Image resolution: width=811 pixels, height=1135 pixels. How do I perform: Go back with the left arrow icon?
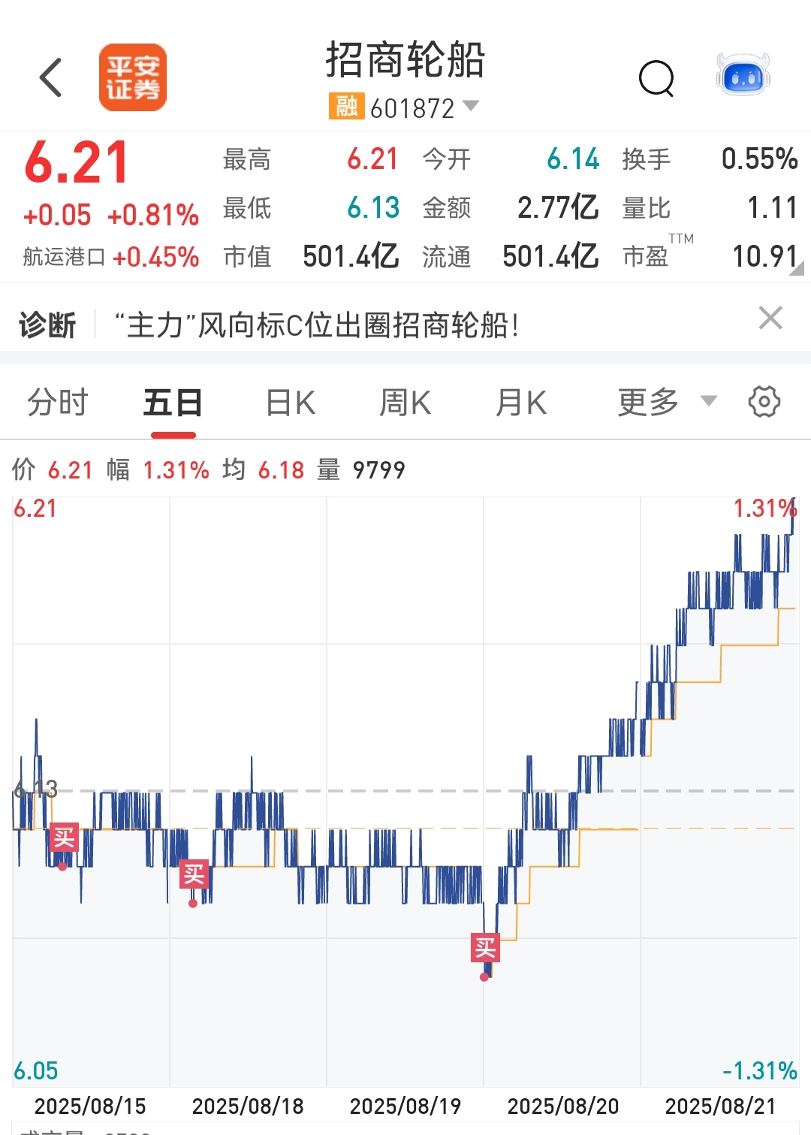[x=50, y=77]
